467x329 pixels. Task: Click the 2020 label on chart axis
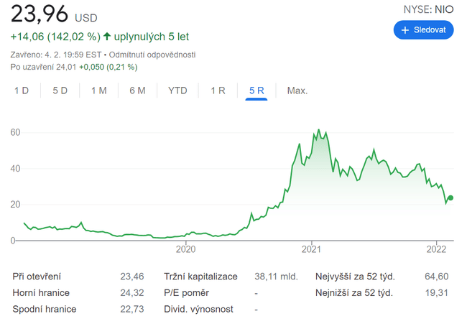coord(185,249)
